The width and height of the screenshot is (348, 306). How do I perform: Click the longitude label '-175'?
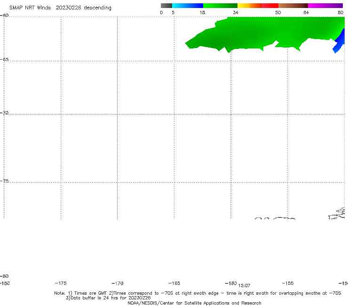[x=61, y=283]
